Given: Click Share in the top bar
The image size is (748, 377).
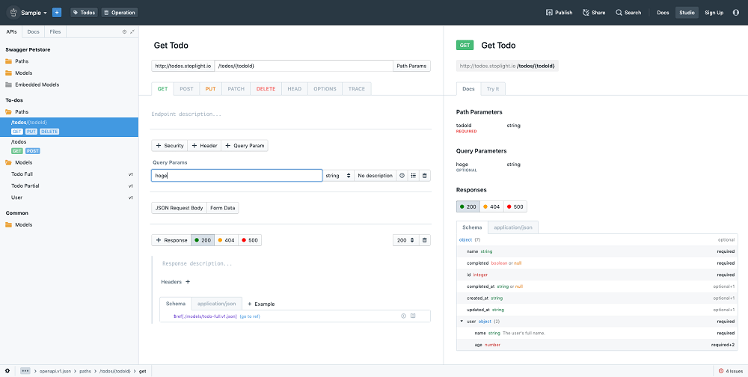Looking at the screenshot, I should coord(594,13).
